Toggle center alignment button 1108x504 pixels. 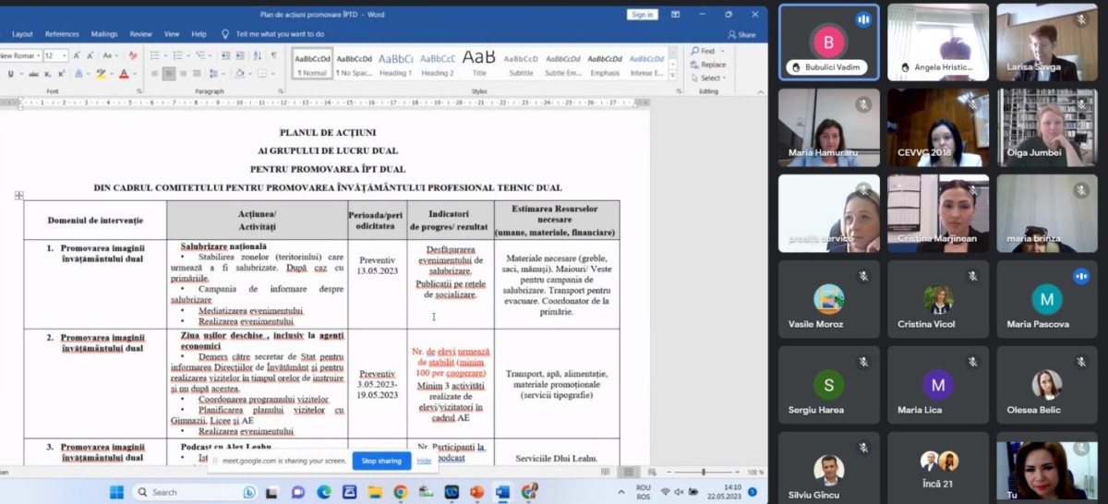[169, 74]
